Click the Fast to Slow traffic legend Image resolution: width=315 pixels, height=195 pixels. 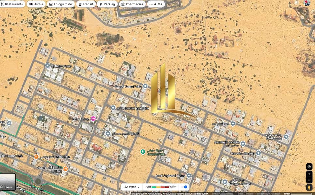coord(161,187)
